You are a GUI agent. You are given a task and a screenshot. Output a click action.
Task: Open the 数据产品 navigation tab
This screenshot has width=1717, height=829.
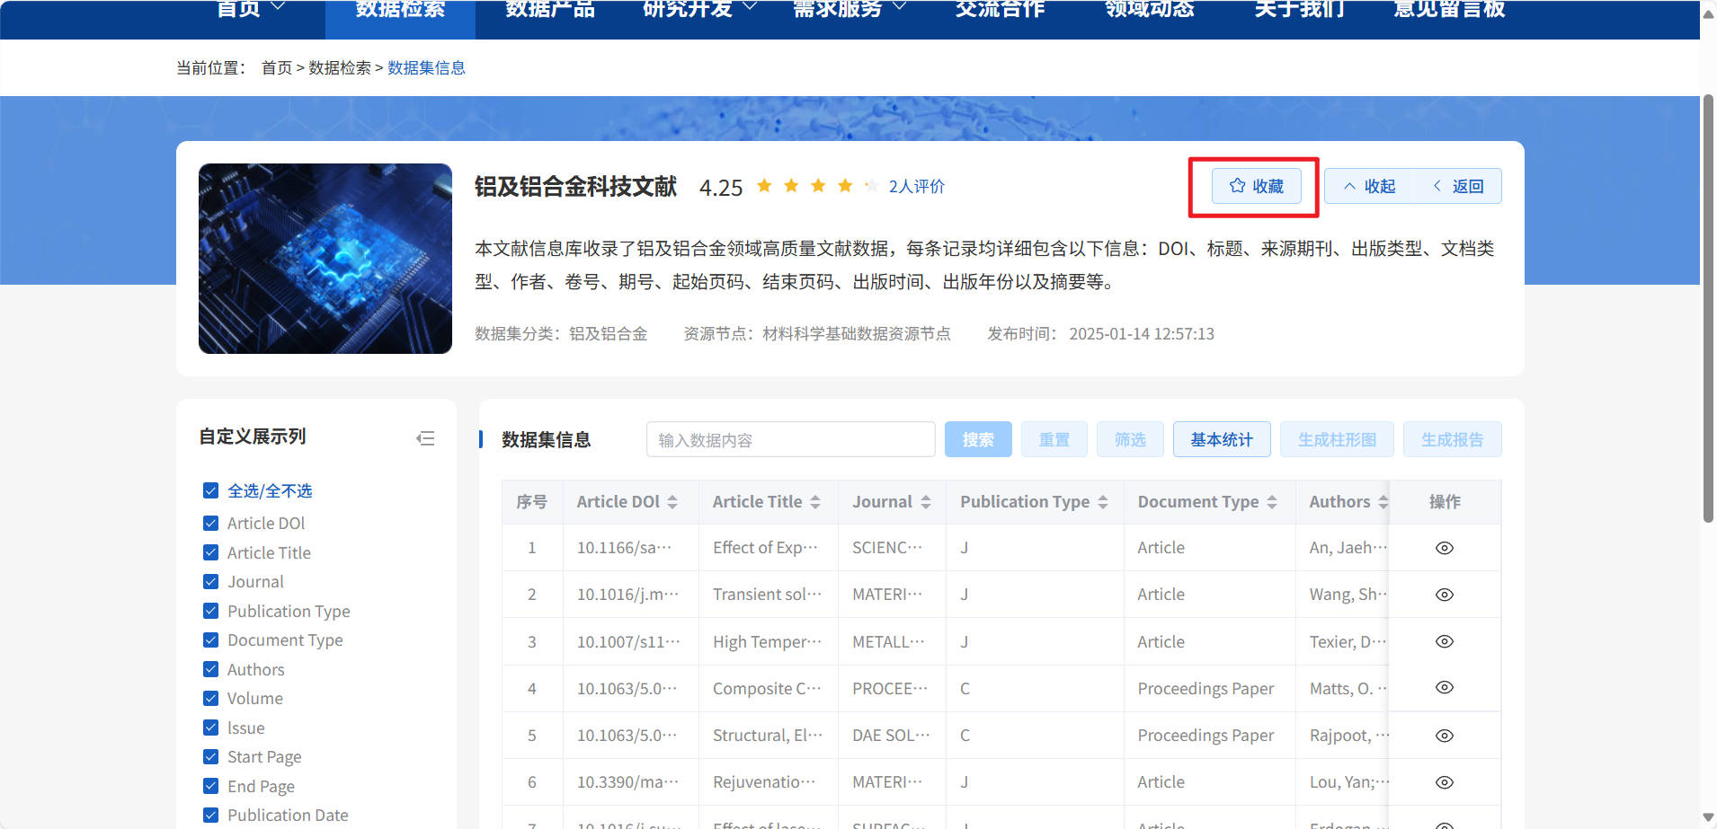click(x=549, y=9)
